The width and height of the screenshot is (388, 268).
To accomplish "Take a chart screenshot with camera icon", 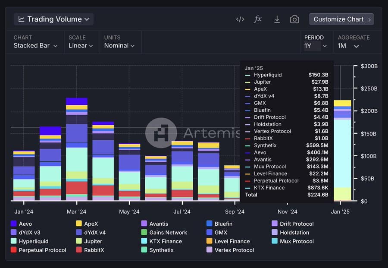I will click(294, 19).
